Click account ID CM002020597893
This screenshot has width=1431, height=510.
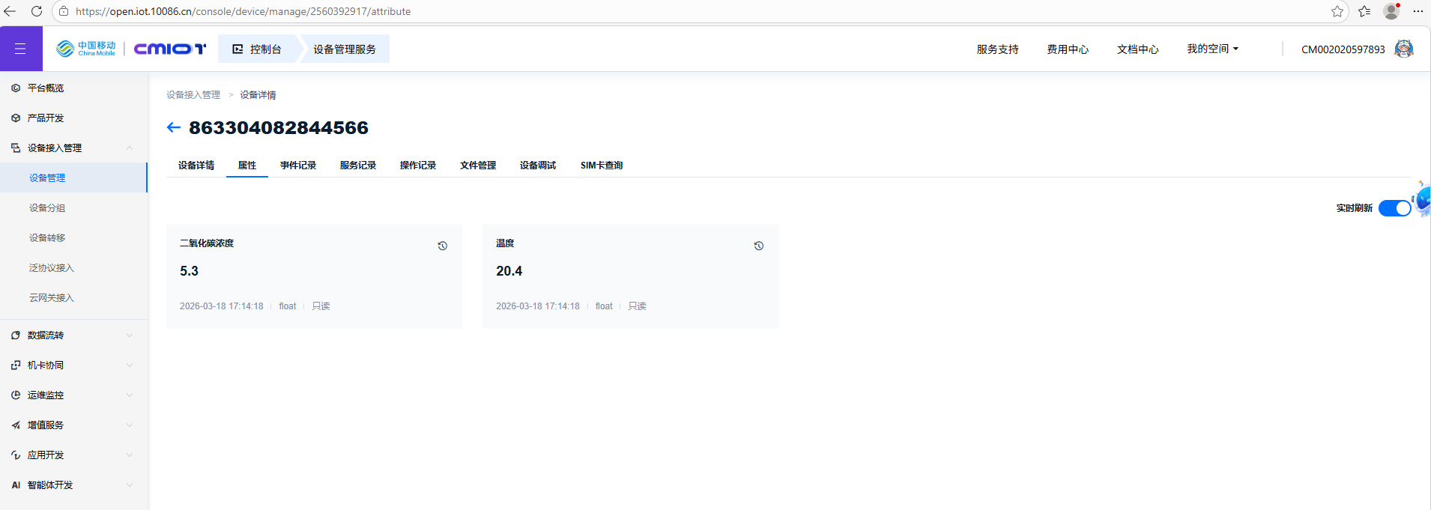(x=1343, y=49)
